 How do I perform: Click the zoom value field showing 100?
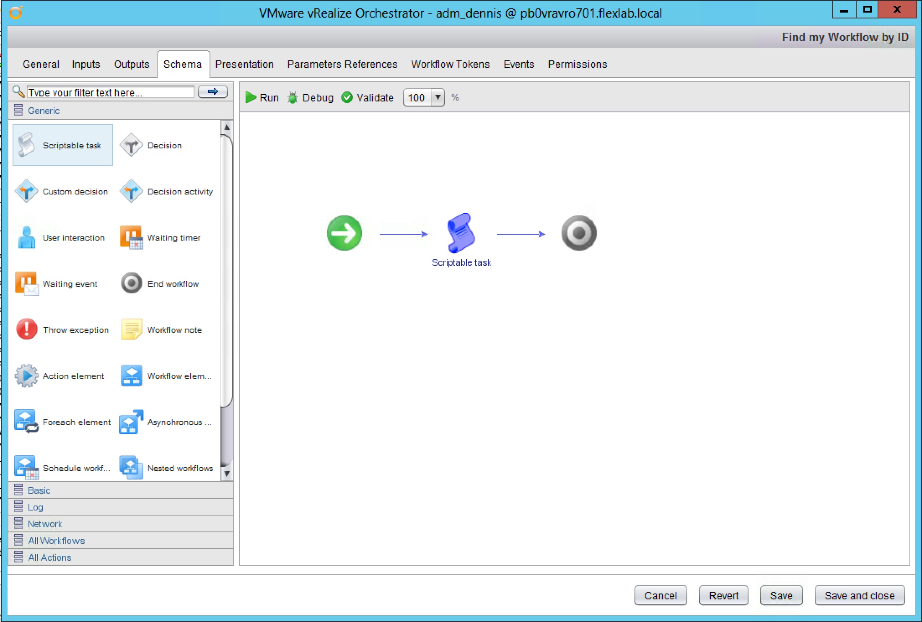(417, 98)
